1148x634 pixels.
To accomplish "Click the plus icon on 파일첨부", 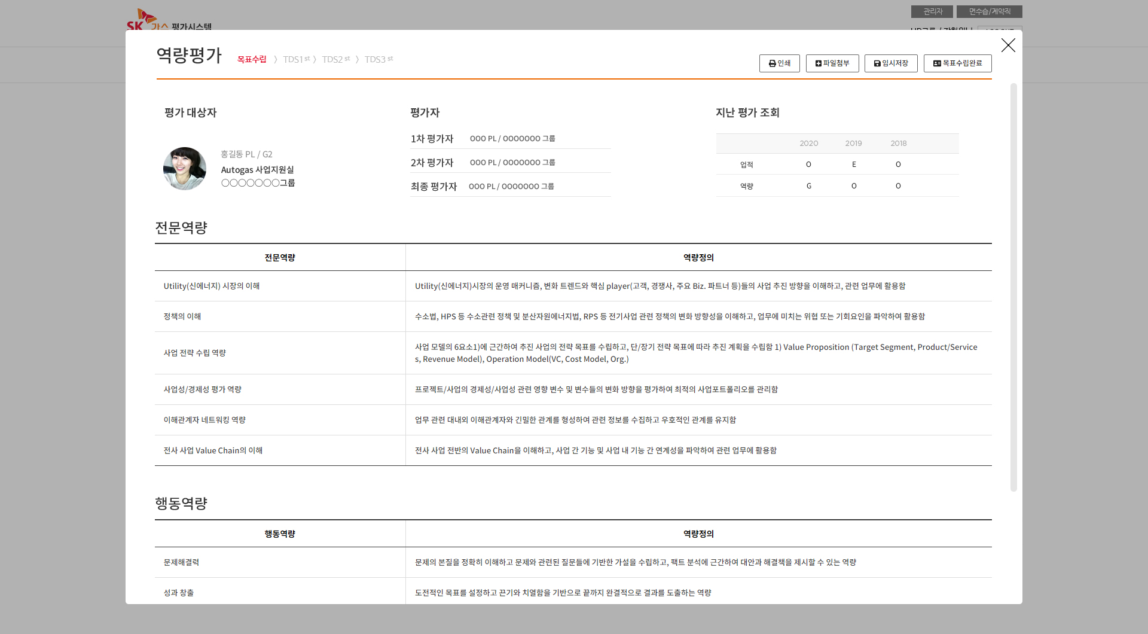I will [x=818, y=63].
